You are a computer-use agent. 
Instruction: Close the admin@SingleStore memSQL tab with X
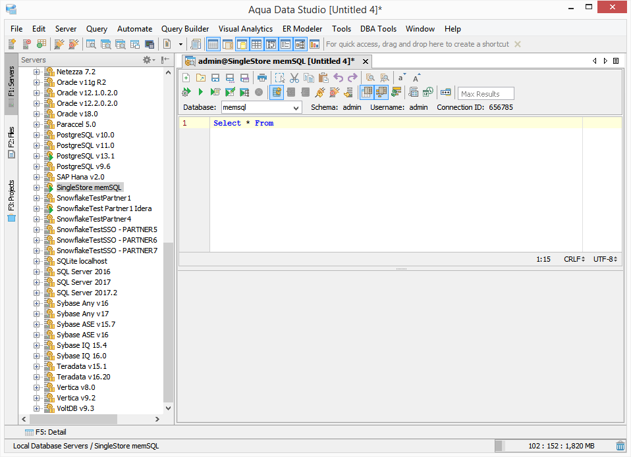[366, 61]
